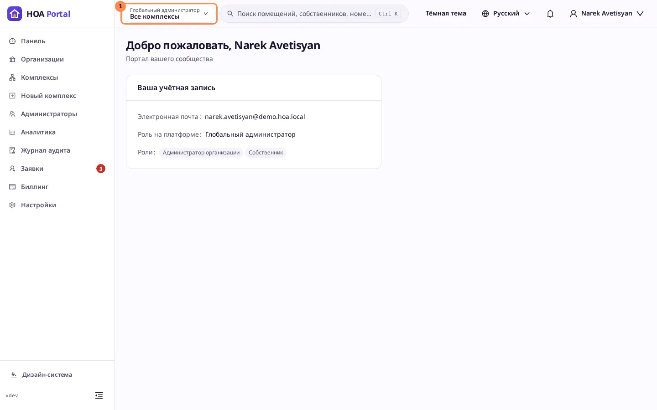Open the notifications bell
The image size is (657, 410).
click(x=550, y=14)
